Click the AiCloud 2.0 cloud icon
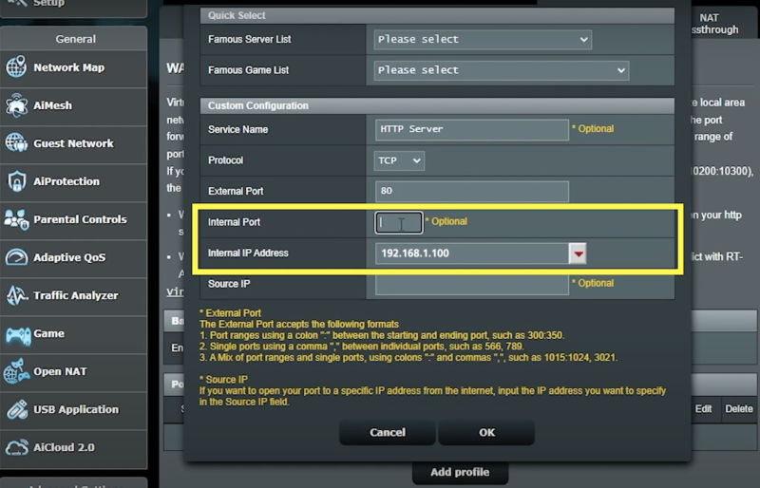Viewport: 760px width, 488px height. coord(16,447)
